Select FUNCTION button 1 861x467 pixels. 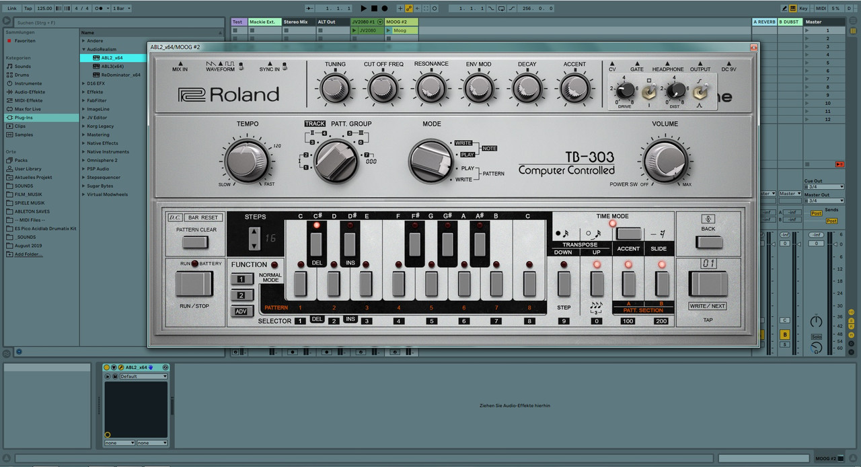241,279
